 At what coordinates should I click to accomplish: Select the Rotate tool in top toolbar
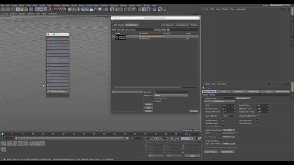pyautogui.click(x=27, y=10)
